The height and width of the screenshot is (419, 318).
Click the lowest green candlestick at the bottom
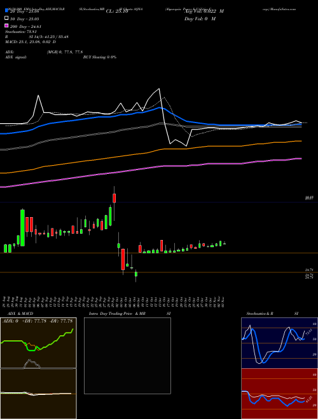tap(136, 274)
